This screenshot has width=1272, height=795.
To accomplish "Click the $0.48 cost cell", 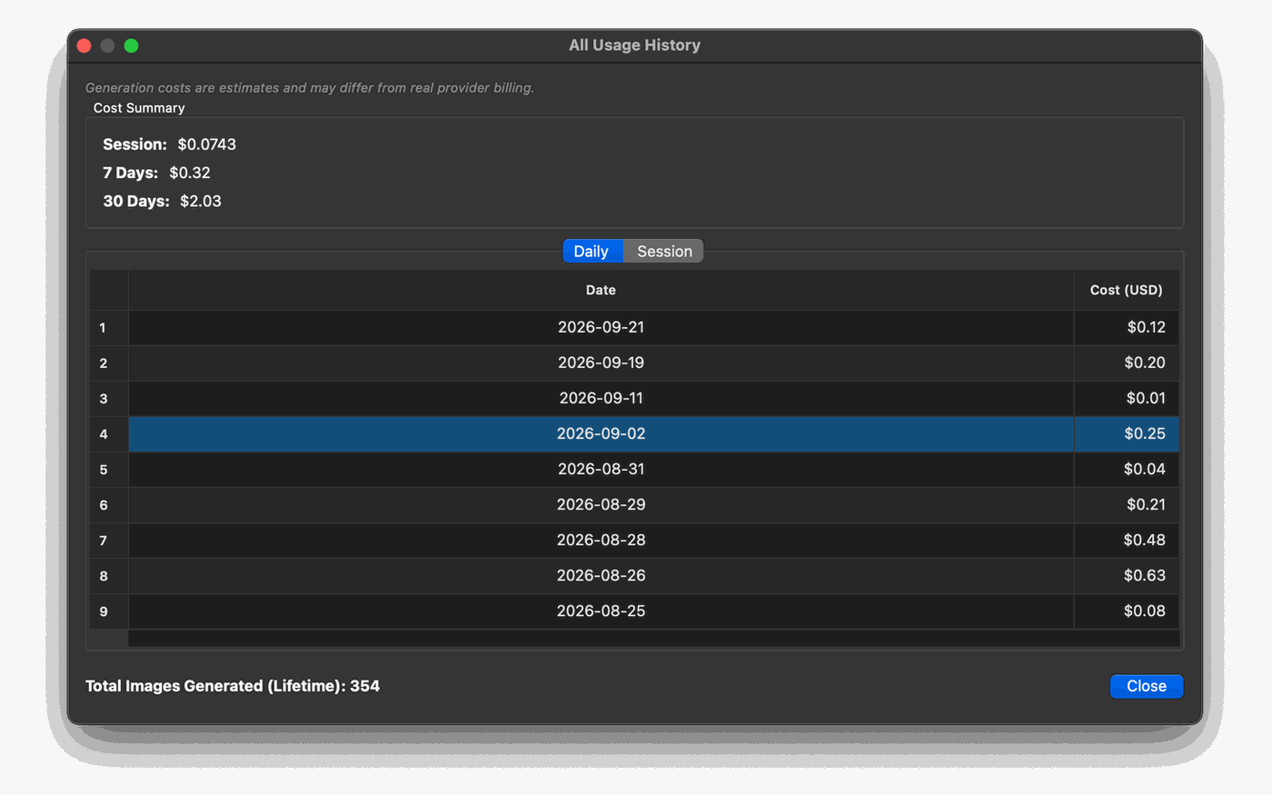I will click(1127, 540).
